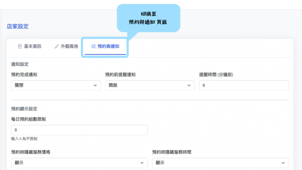
Task: Click the paintbrush icon beside 外觀風格
Action: [57, 46]
